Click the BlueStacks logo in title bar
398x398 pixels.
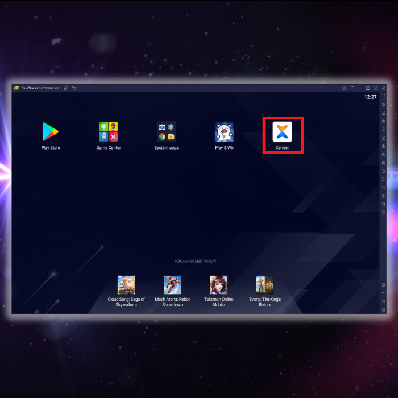click(16, 88)
